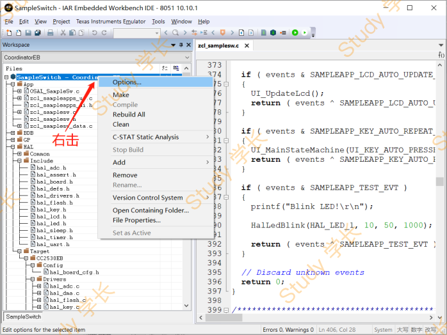
Task: Click the New Document toolbar icon
Action: pyautogui.click(x=9, y=33)
